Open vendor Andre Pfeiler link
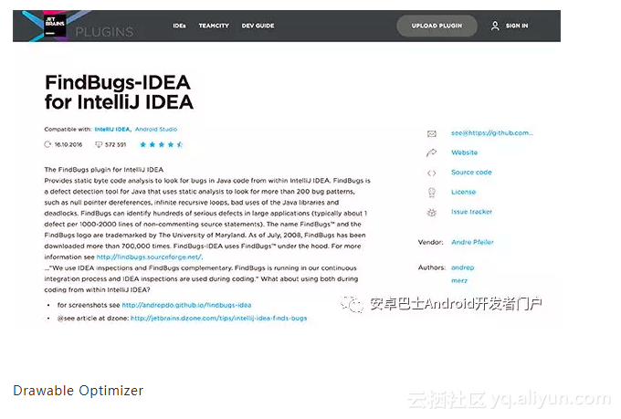The height and width of the screenshot is (419, 621). 472,242
